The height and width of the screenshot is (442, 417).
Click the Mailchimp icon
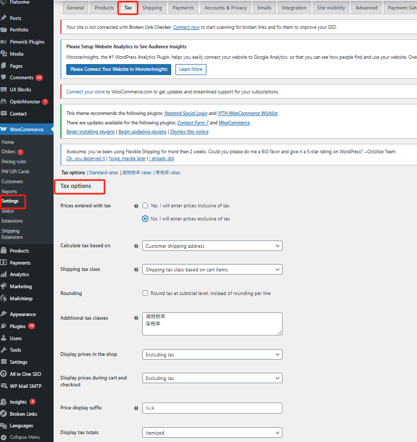click(4, 298)
